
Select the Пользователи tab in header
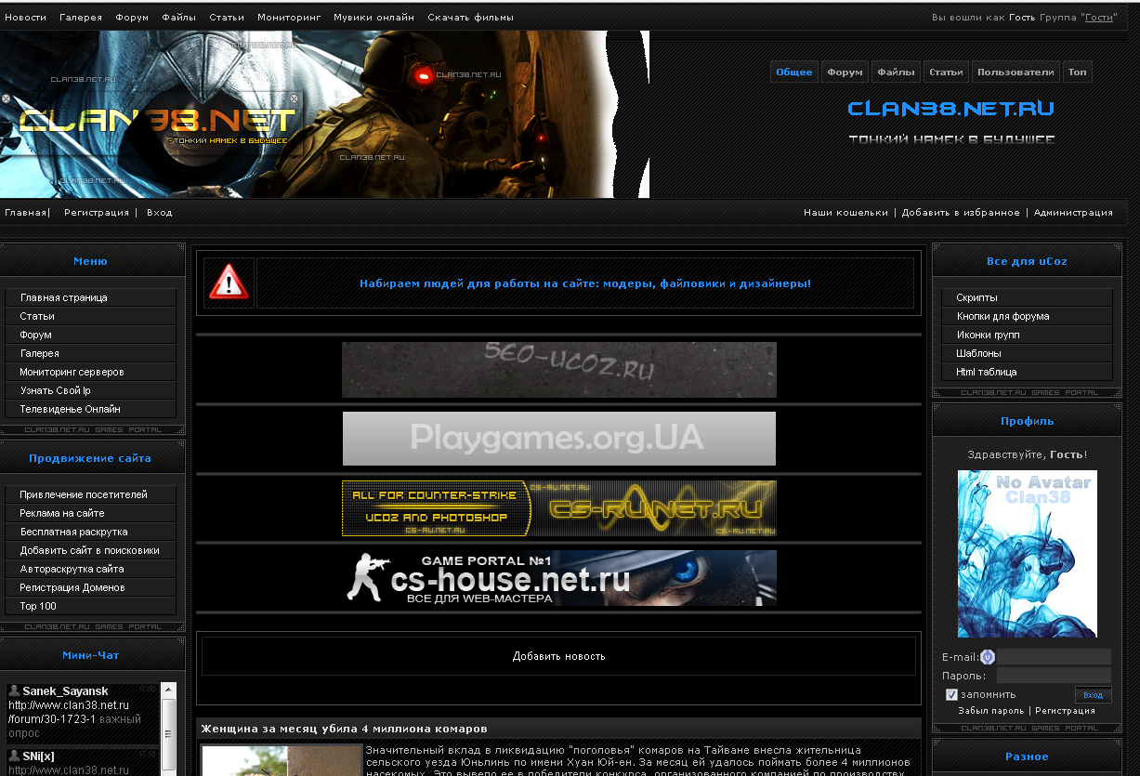(1016, 72)
